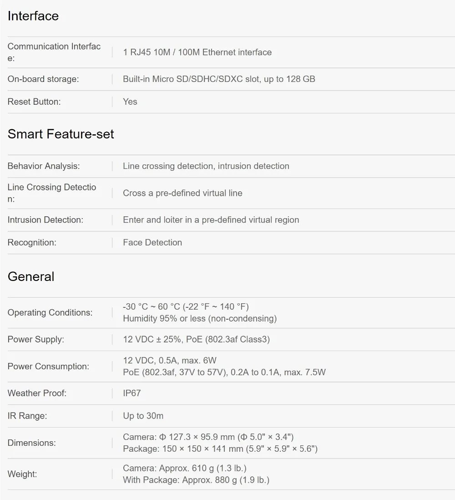Image resolution: width=455 pixels, height=500 pixels.
Task: Click the Intrusion Detection label
Action: point(45,220)
